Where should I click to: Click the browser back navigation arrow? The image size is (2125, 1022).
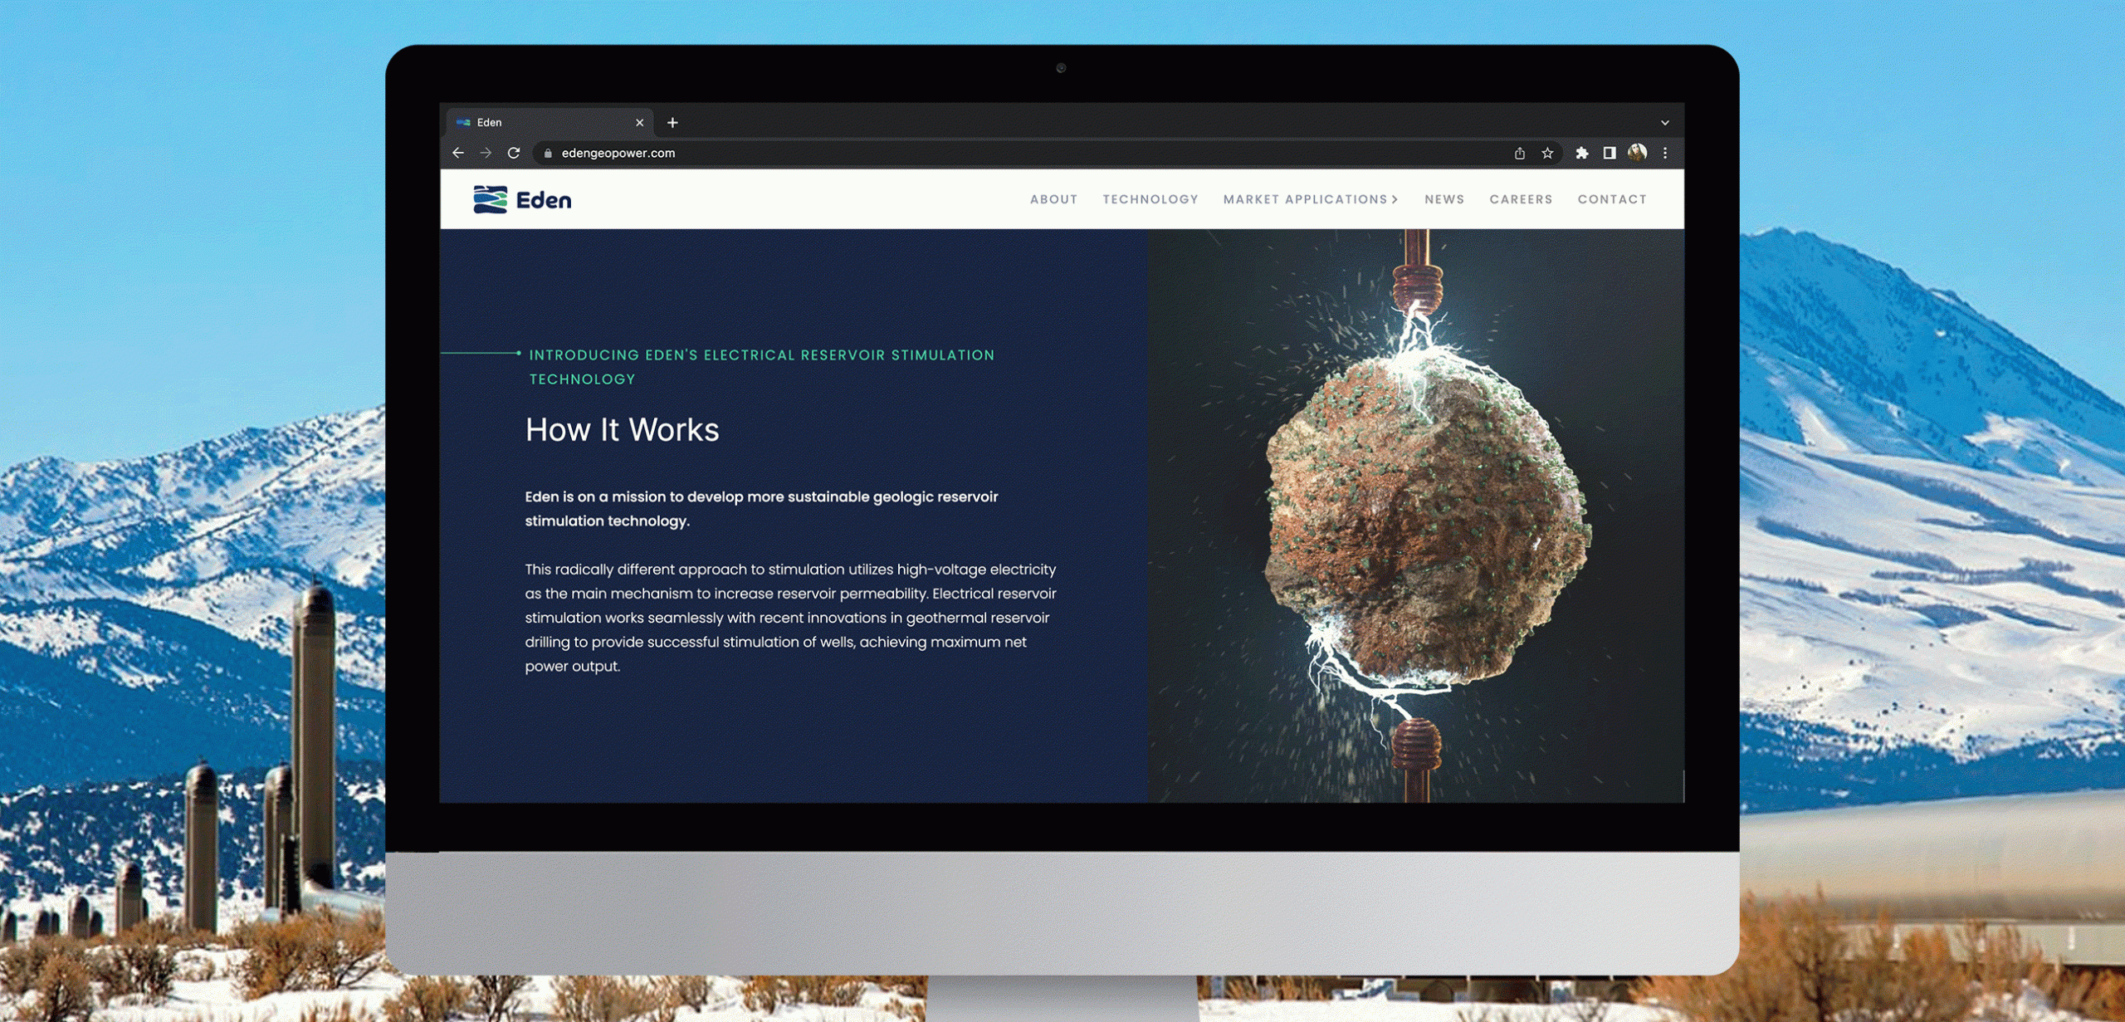(459, 152)
